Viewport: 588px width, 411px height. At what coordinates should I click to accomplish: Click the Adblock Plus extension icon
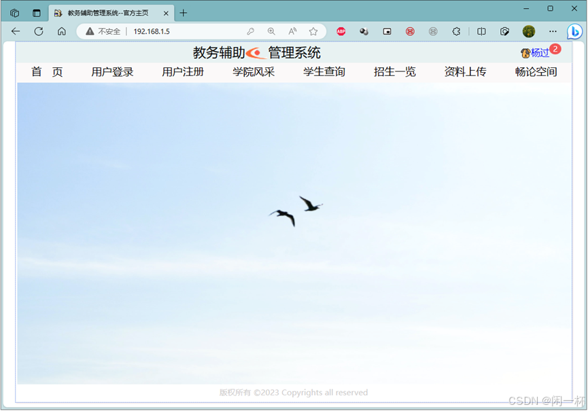tap(341, 31)
